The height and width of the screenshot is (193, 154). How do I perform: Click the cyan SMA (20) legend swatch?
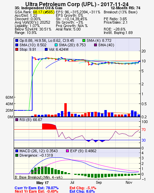pyautogui.click(x=56, y=45)
